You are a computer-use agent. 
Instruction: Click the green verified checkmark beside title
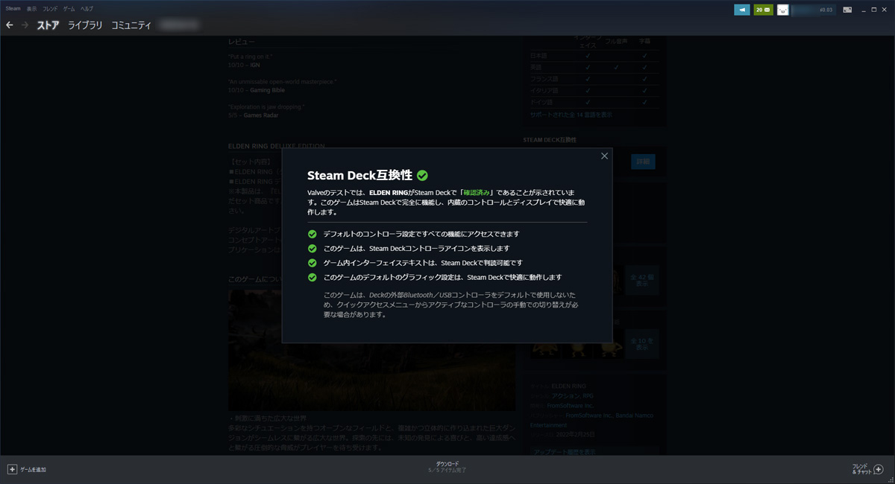coord(423,175)
